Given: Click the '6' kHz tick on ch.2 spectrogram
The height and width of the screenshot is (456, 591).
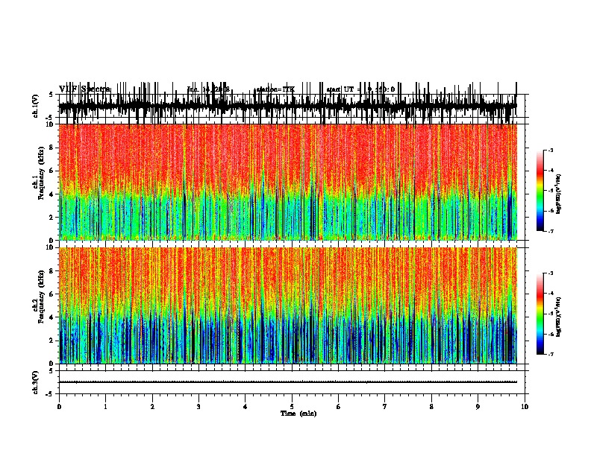Looking at the screenshot, I should click(52, 294).
